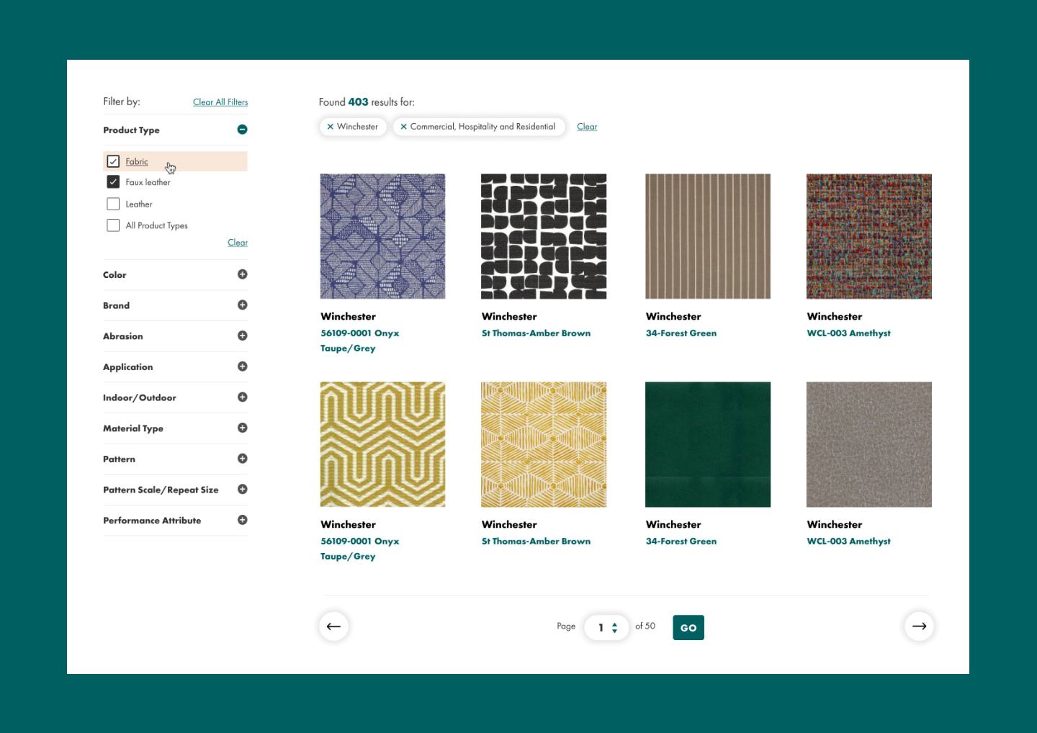Go to the next results page
The image size is (1037, 733).
coord(919,626)
